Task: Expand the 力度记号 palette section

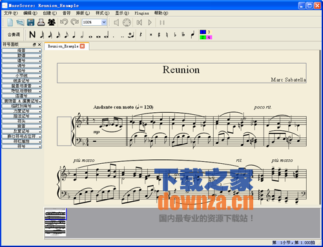Action: tap(21, 111)
